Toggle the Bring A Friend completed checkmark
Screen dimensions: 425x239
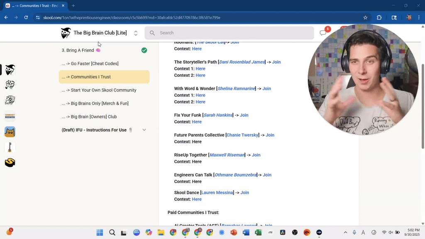coord(144,50)
